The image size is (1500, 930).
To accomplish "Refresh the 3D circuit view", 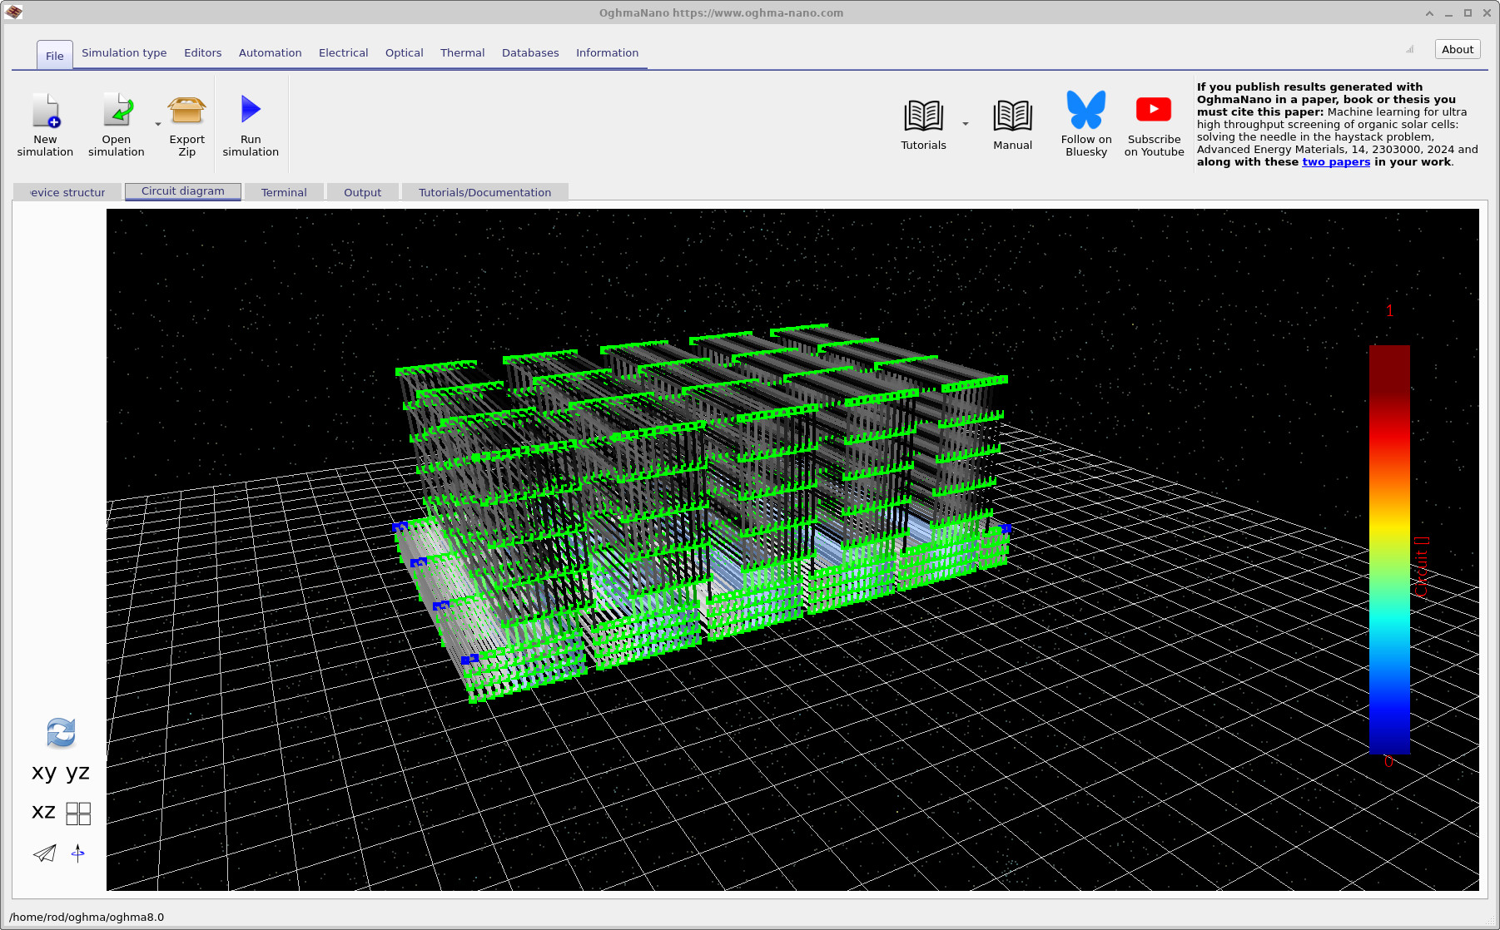I will coord(60,733).
